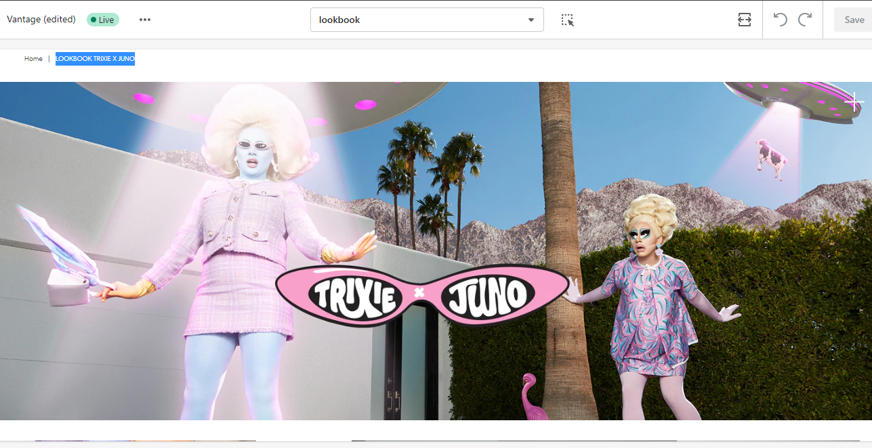The width and height of the screenshot is (872, 448).
Task: Toggle the full-width preview icon
Action: click(x=745, y=20)
